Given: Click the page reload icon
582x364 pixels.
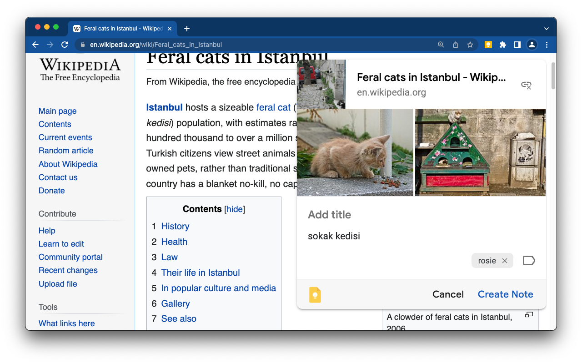Looking at the screenshot, I should click(x=64, y=45).
